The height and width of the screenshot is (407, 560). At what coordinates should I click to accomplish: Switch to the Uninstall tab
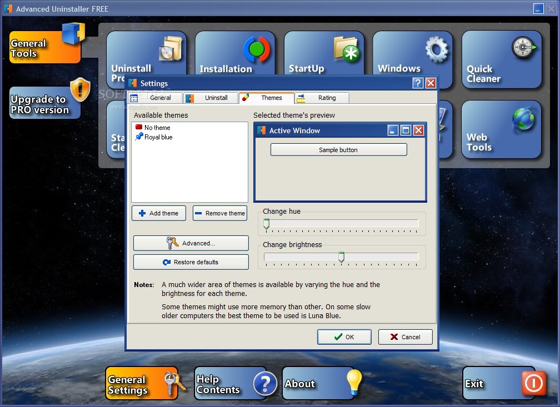pos(211,98)
